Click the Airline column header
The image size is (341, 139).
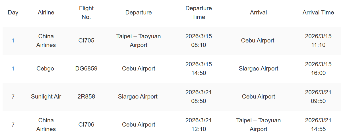point(46,12)
